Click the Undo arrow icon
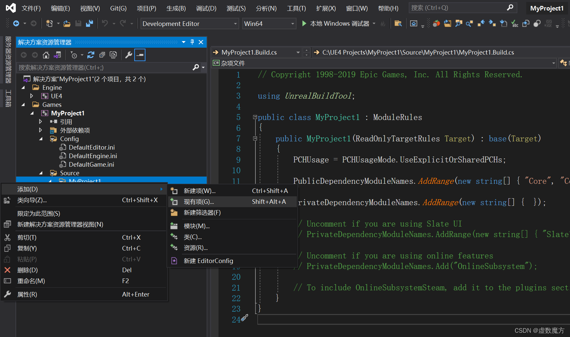 (x=105, y=23)
